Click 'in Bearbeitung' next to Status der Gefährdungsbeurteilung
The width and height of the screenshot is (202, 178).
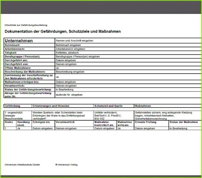click(64, 89)
